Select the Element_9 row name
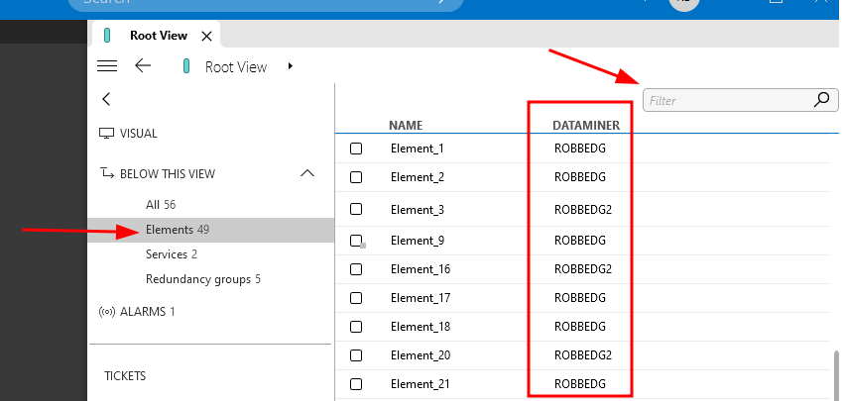Screen dimensions: 842x401 pos(418,241)
